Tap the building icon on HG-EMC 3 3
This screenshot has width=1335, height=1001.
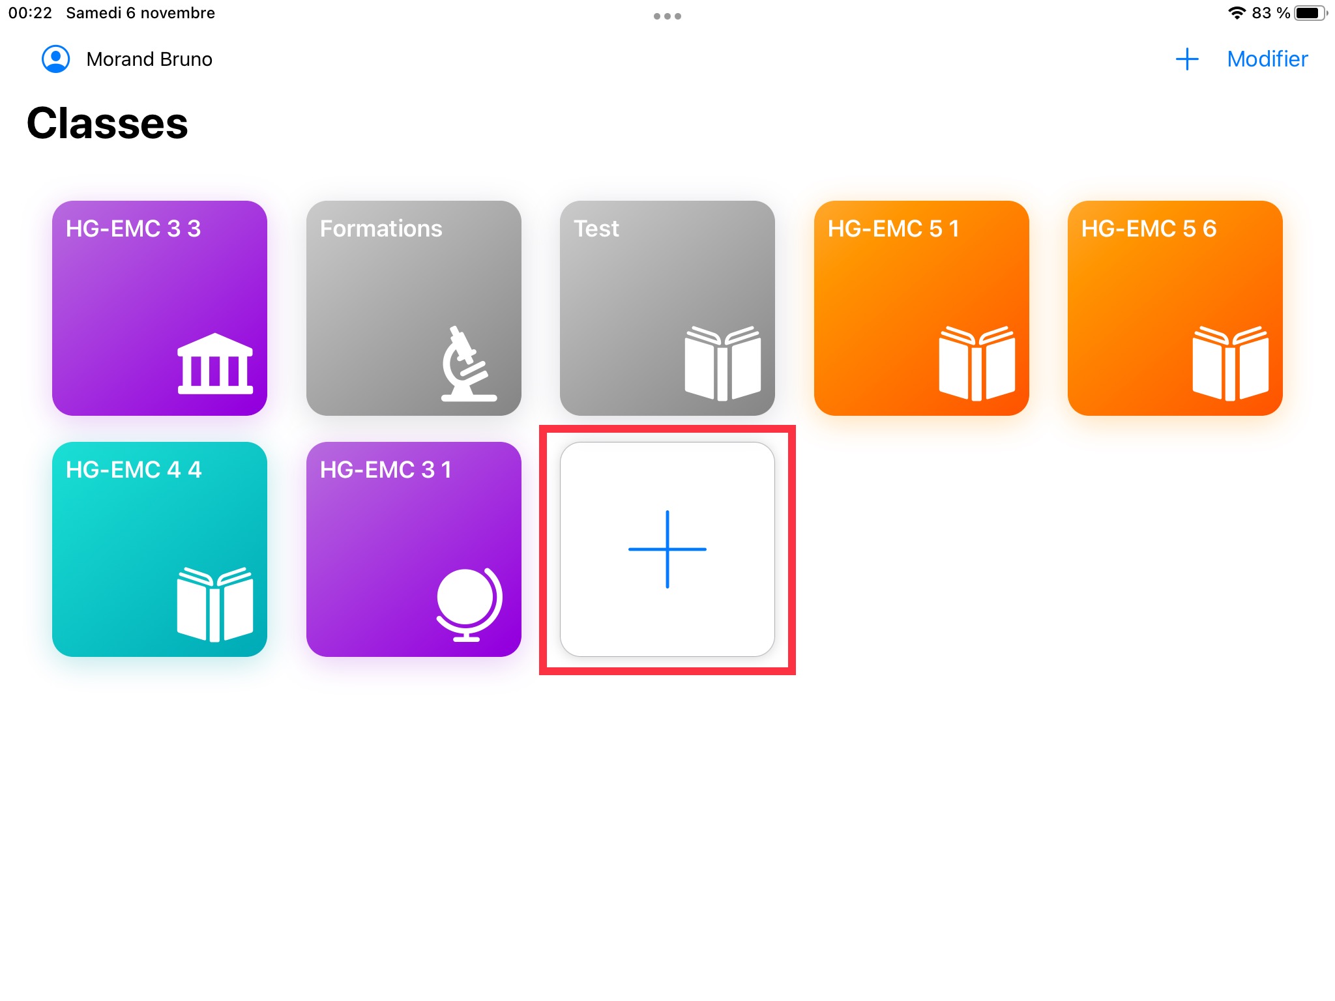(x=215, y=364)
